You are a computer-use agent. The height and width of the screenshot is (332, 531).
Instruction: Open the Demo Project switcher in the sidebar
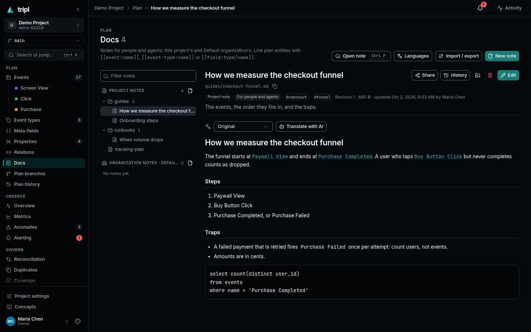point(44,25)
